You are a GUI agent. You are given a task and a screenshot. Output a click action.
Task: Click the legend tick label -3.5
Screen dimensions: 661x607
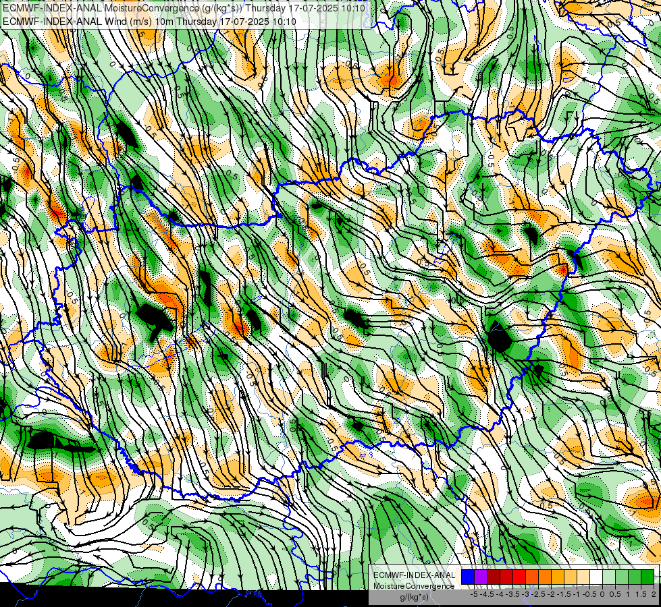point(512,594)
